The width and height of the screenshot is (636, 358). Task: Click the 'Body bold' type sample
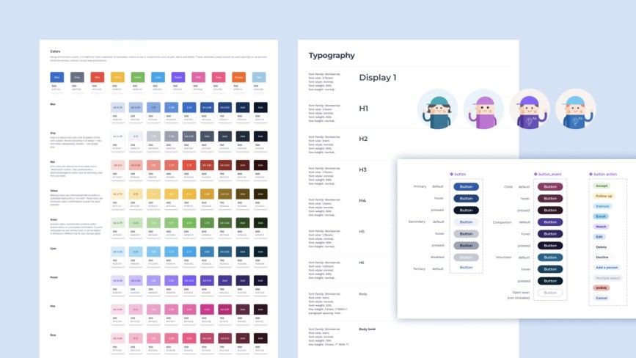click(367, 329)
